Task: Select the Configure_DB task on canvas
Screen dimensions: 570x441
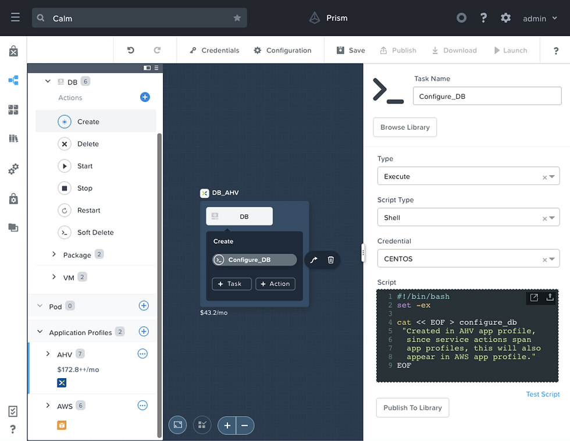Action: tap(254, 259)
